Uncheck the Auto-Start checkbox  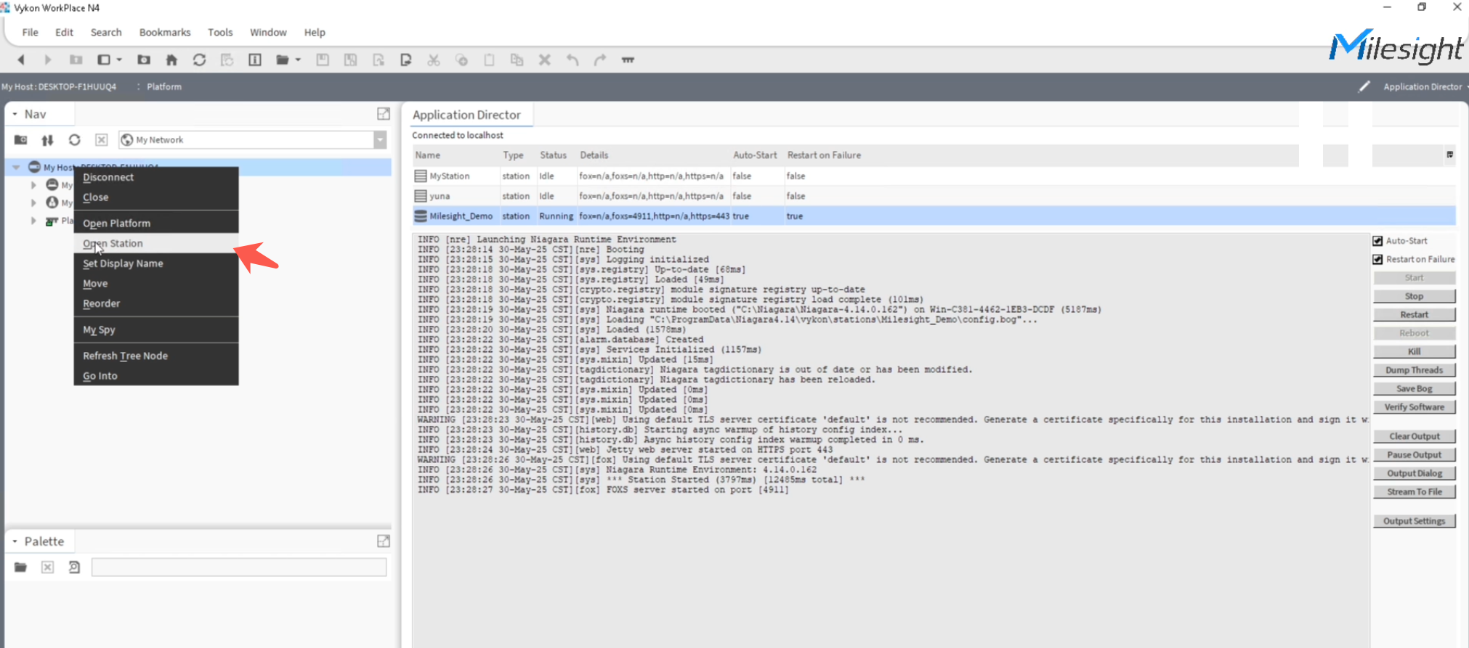point(1377,241)
